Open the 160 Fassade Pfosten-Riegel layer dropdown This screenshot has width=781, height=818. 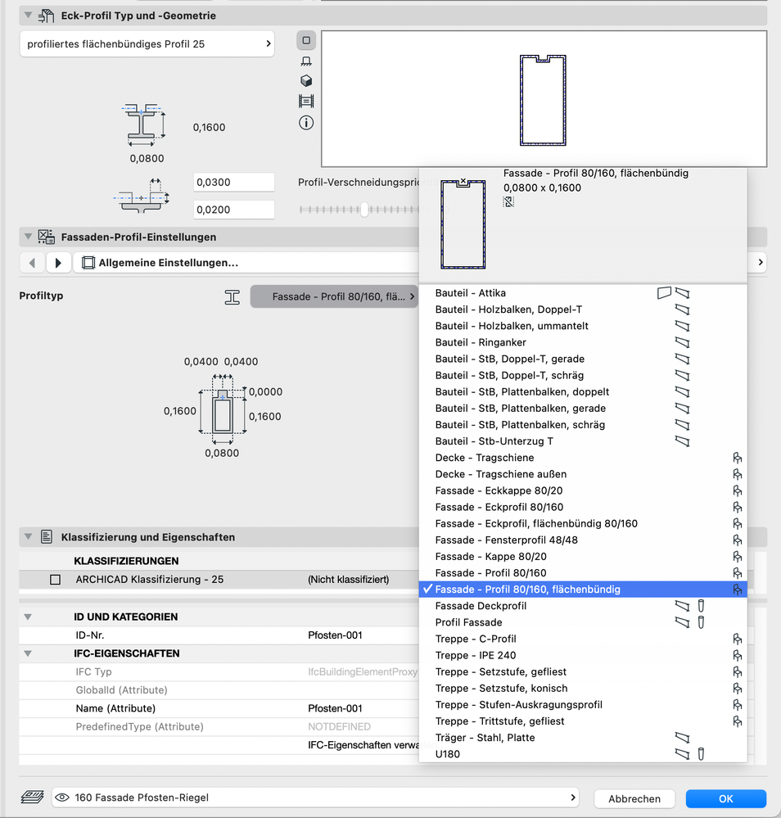click(x=316, y=798)
